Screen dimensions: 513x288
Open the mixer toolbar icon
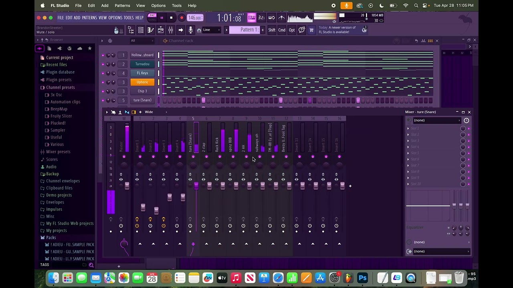tap(171, 30)
